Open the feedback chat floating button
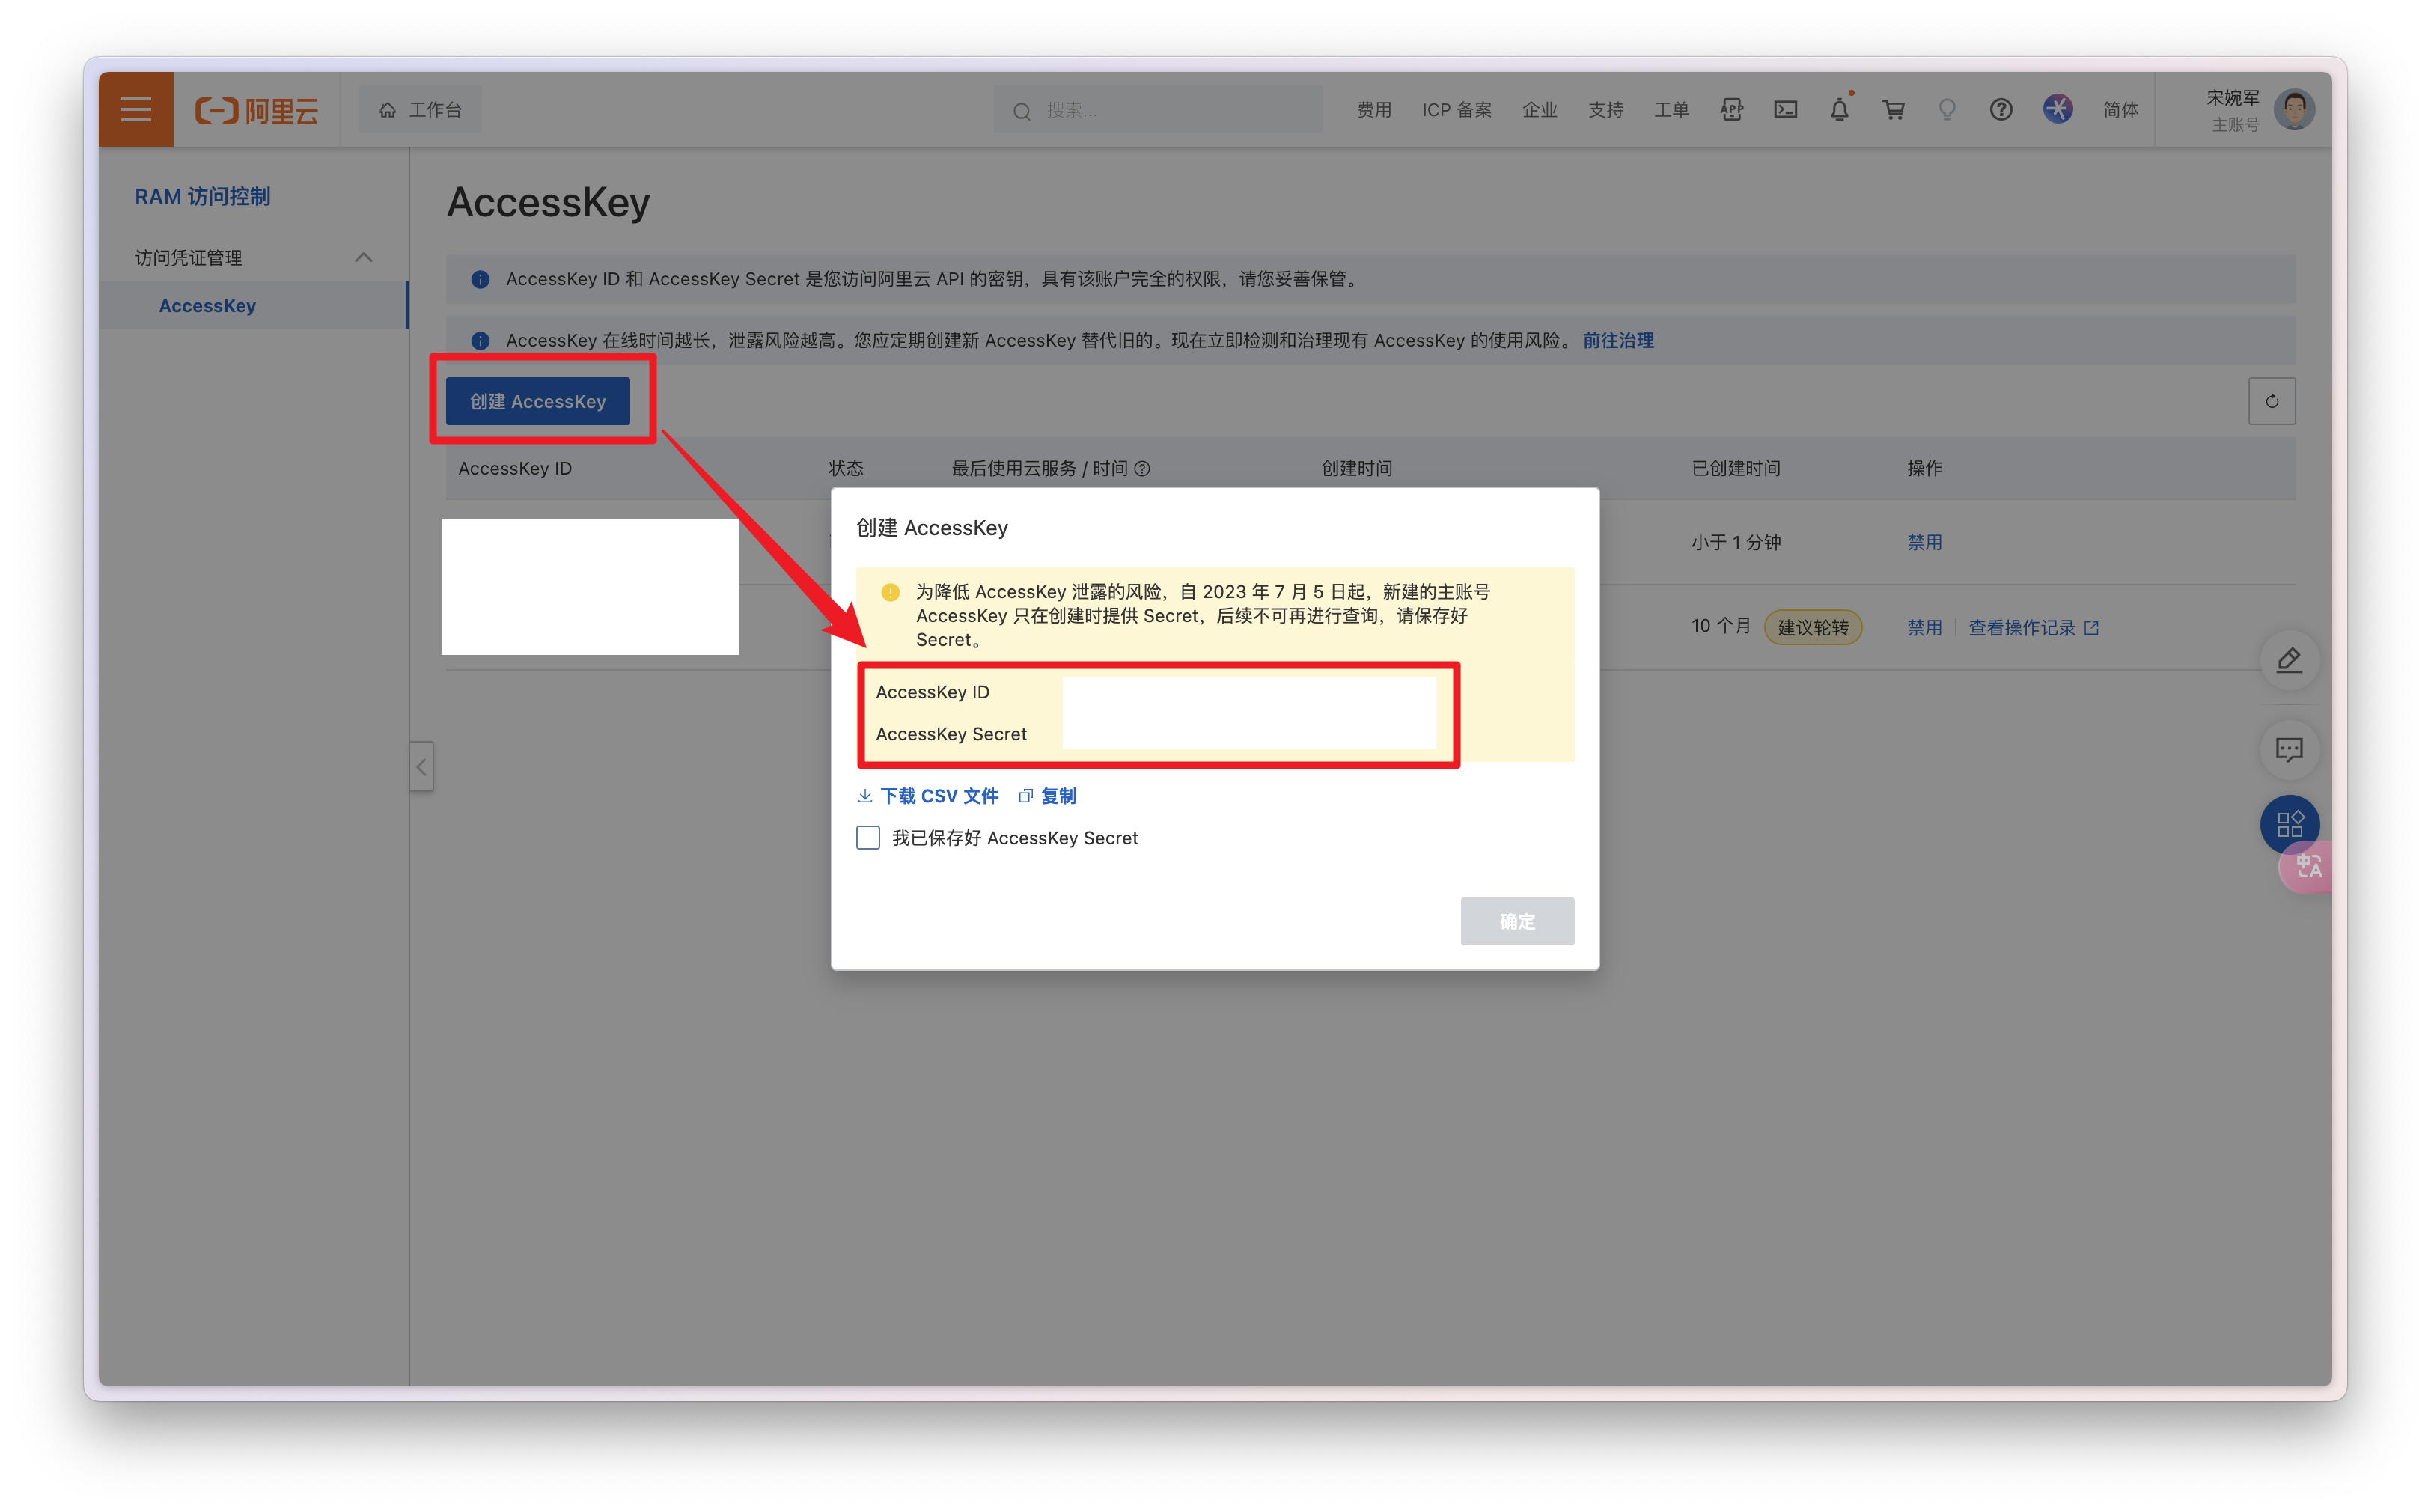 pos(2289,749)
